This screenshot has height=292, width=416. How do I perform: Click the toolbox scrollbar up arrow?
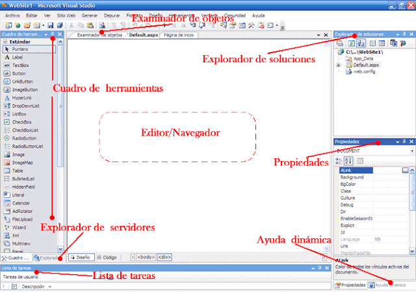click(x=60, y=42)
